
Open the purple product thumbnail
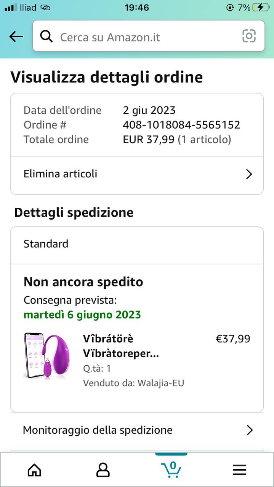(x=46, y=355)
